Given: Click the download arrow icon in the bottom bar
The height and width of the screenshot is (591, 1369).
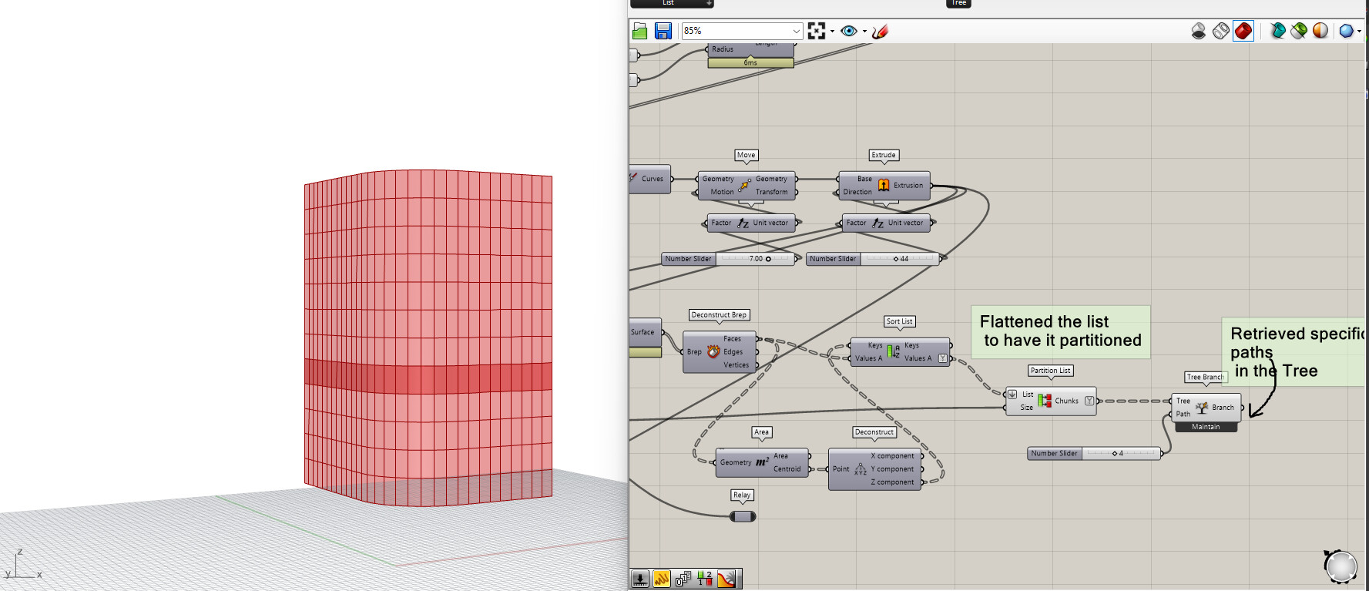Looking at the screenshot, I should click(640, 579).
